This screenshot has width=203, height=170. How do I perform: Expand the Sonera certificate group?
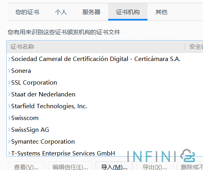click(x=9, y=71)
